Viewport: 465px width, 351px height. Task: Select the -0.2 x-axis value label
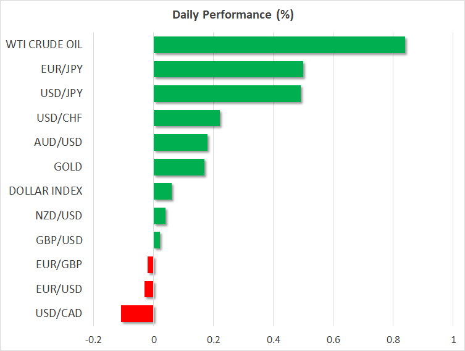click(x=94, y=340)
